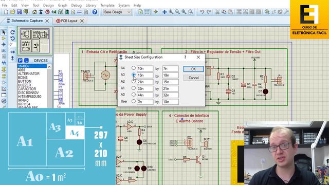Click the Undo arrow icon
This screenshot has width=329, height=185.
tap(202, 12)
